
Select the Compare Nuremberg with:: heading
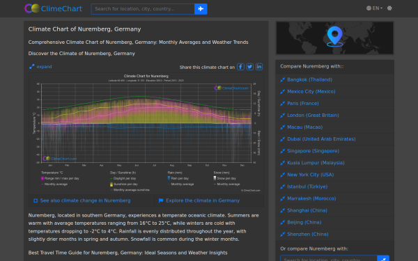tap(311, 66)
